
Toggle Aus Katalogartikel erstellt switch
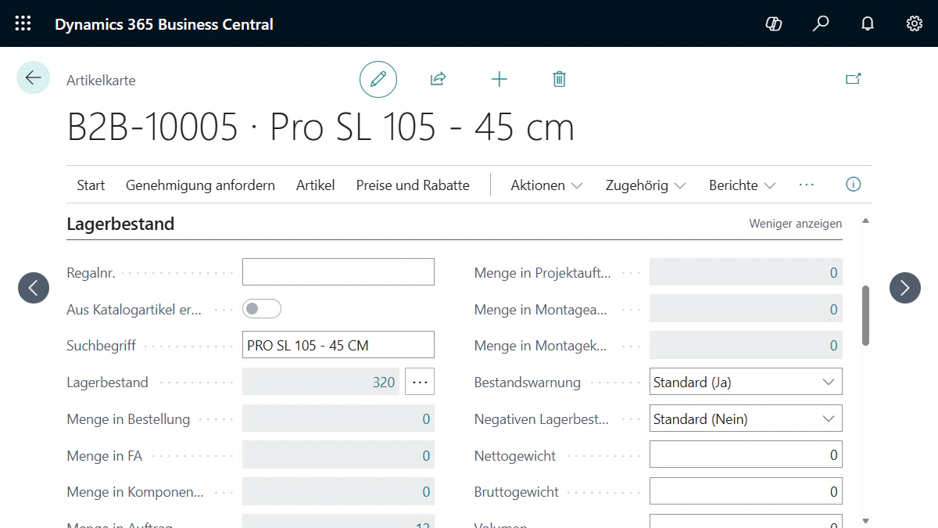262,309
